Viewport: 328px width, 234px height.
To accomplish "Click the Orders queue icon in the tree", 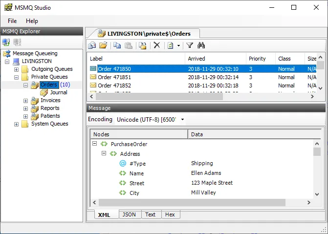I will click(x=35, y=85).
